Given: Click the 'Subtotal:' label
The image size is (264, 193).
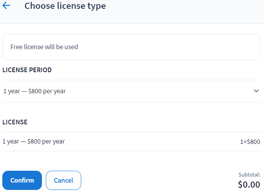Looking at the screenshot, I should pyautogui.click(x=249, y=175).
